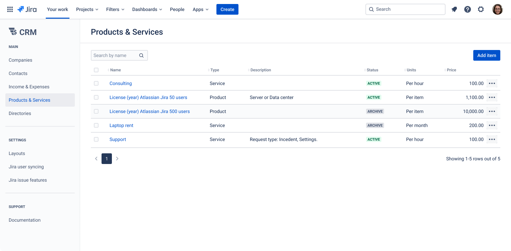Expand the Projects dropdown
Viewport: 511px width, 251px height.
(x=87, y=9)
